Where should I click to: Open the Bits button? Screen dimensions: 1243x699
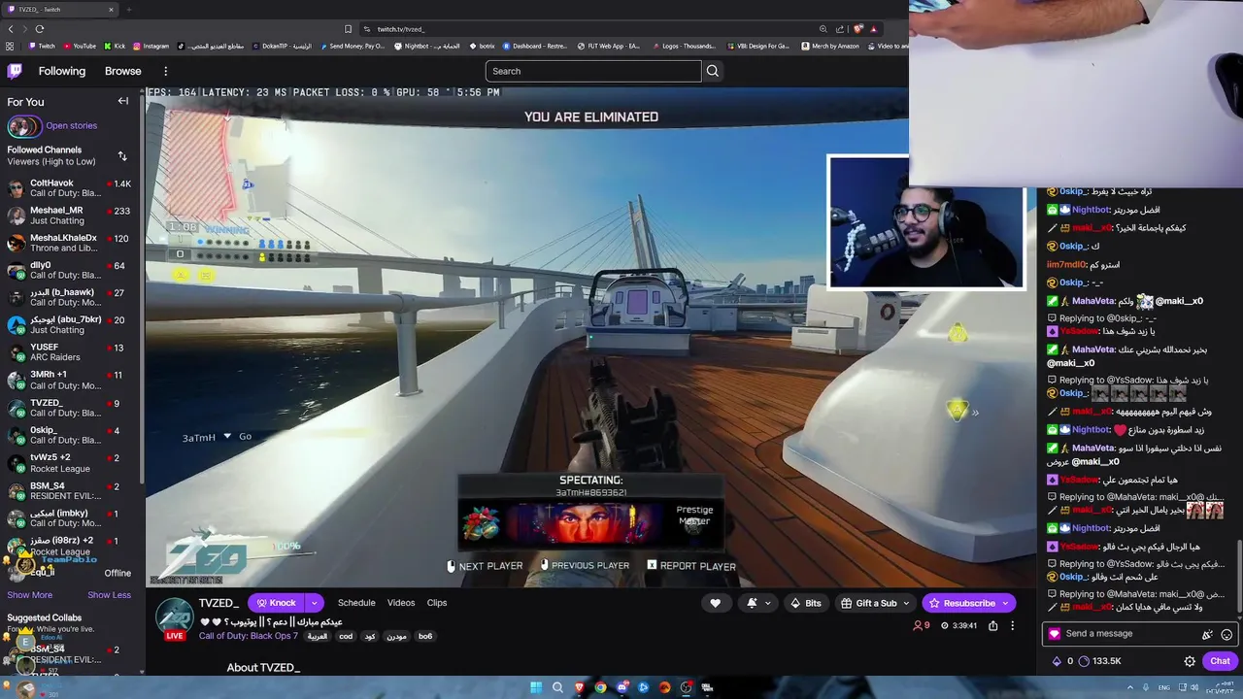pyautogui.click(x=805, y=603)
